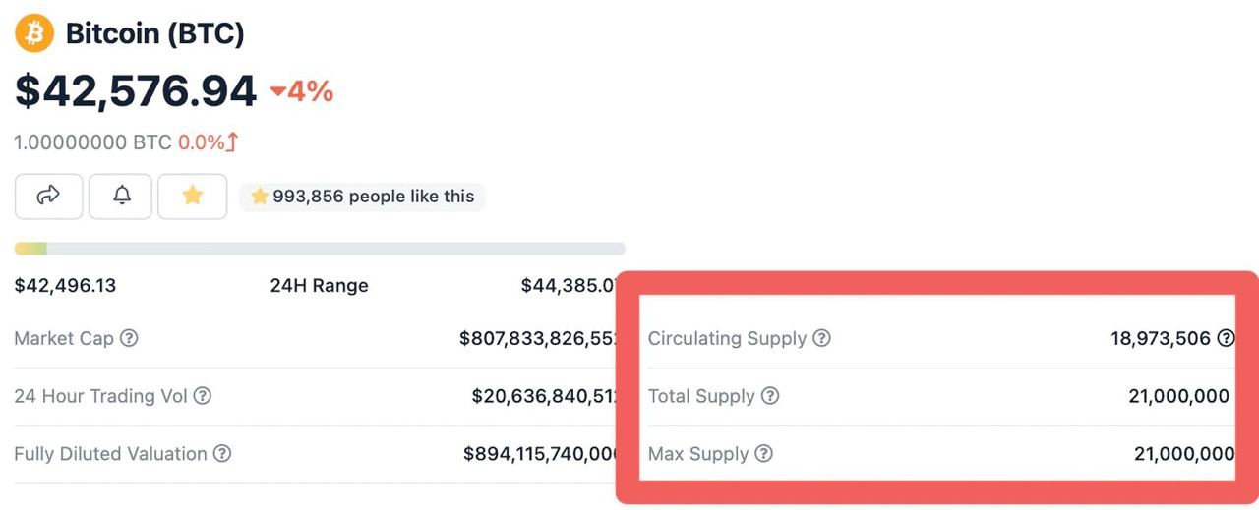Click the info icon beside 18,973,506
This screenshot has width=1259, height=510.
click(x=1226, y=338)
